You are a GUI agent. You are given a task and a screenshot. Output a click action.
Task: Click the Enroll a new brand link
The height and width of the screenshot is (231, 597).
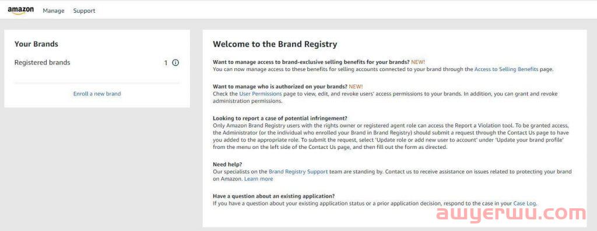tap(97, 94)
